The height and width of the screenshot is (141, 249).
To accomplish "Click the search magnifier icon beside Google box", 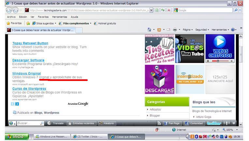I will click(236, 10).
